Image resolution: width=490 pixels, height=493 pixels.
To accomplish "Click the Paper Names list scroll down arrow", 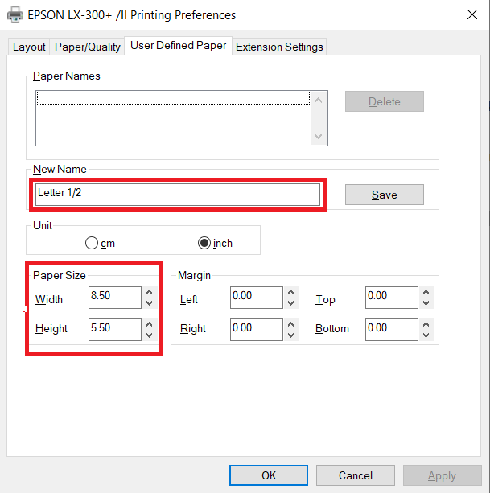I will coord(319,136).
